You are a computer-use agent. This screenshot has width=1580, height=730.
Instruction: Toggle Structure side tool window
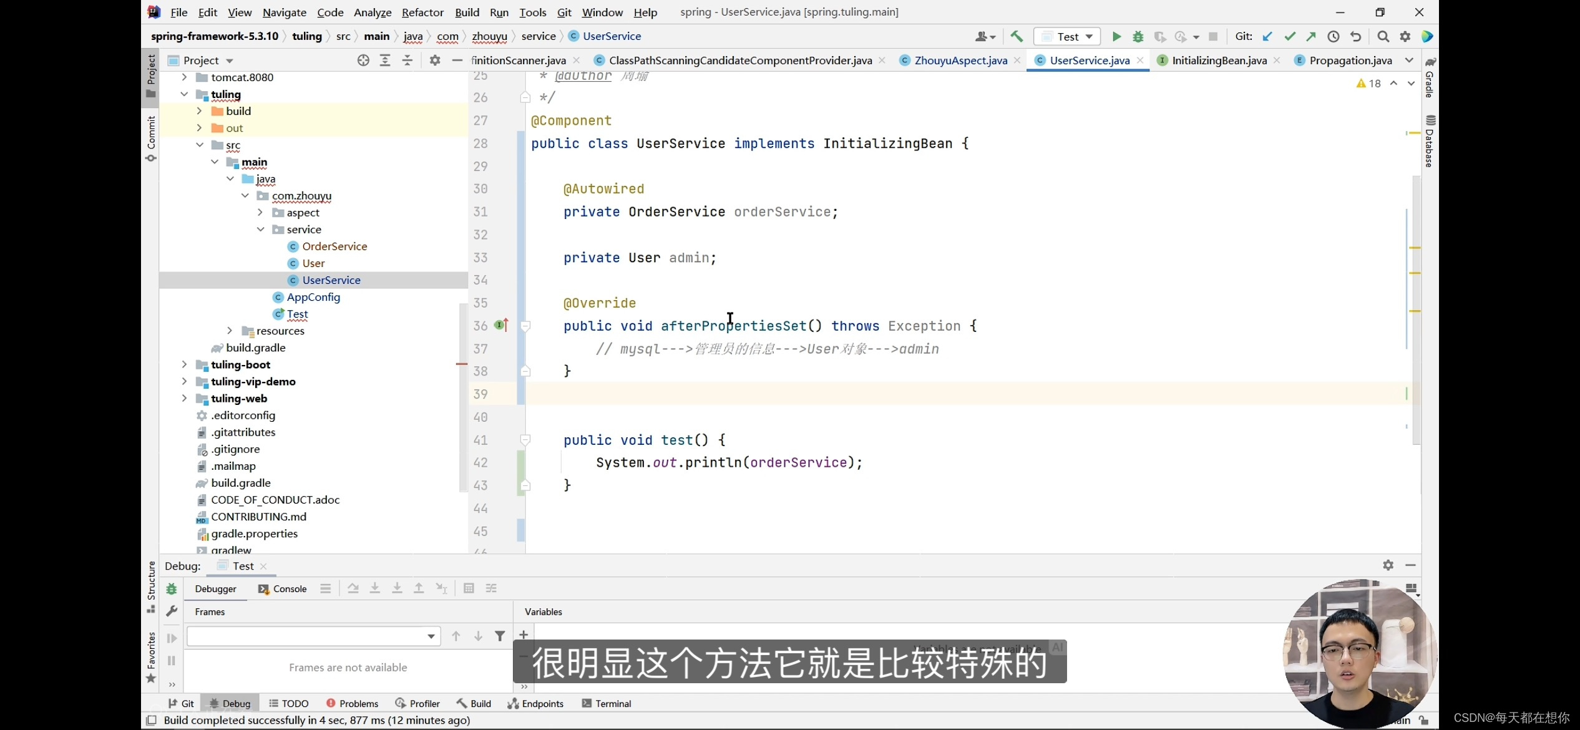[151, 586]
